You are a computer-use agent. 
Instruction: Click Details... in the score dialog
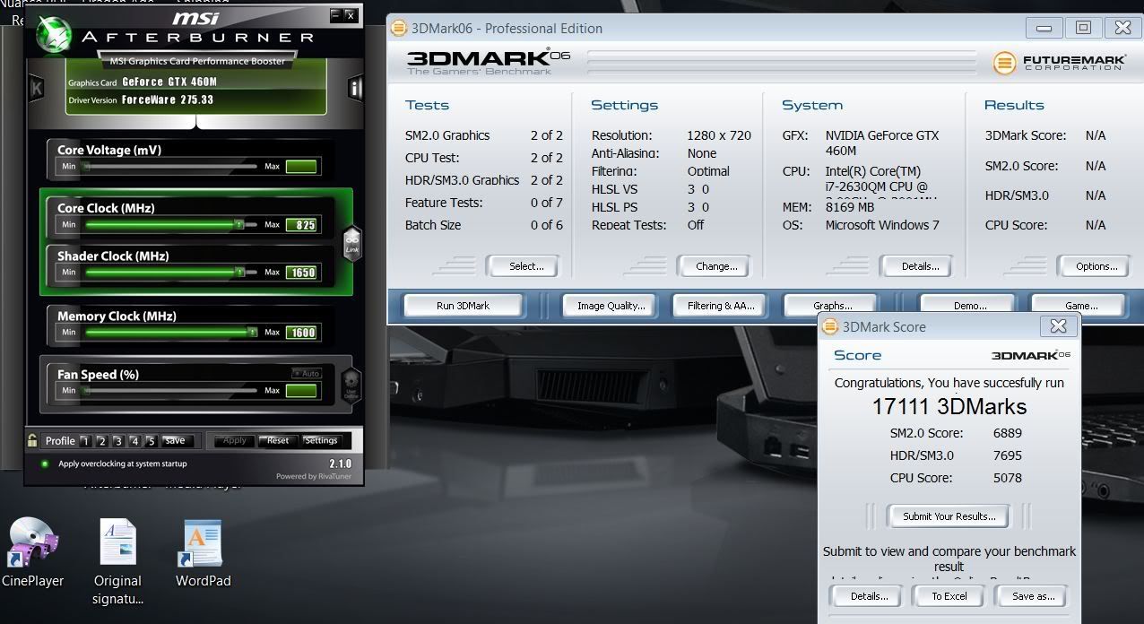(x=869, y=596)
